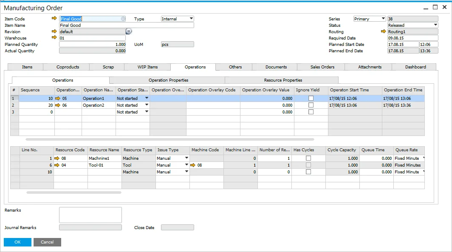Open the Resource Properties sub-tab

click(x=283, y=80)
